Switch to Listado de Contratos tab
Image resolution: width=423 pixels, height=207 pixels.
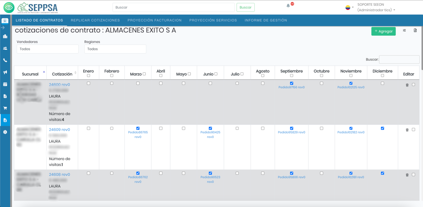39,20
